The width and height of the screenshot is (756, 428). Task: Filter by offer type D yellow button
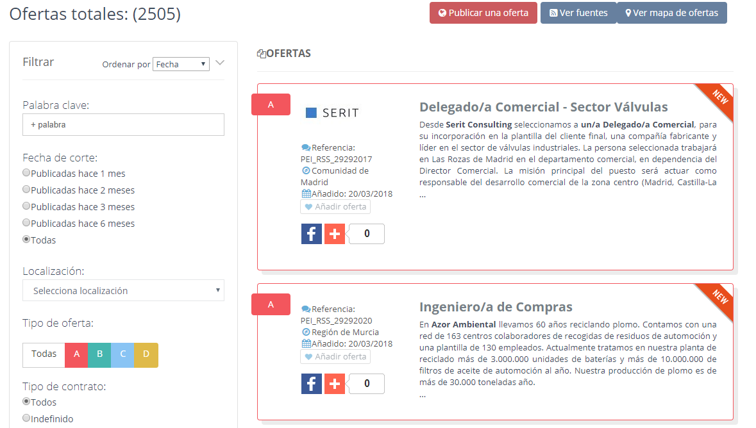point(146,355)
